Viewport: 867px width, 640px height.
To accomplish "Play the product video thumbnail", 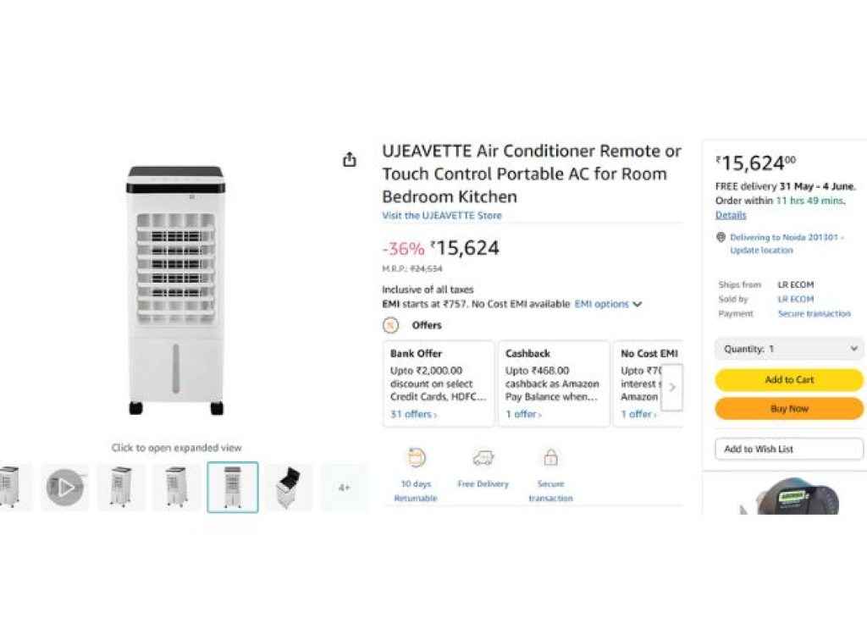I will (66, 488).
